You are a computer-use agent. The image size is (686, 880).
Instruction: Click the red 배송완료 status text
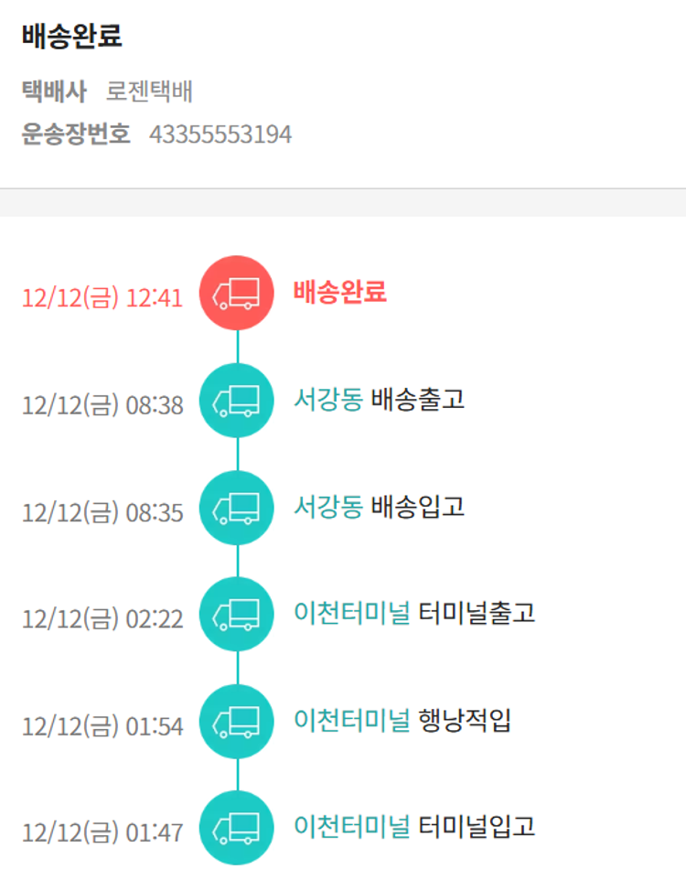point(340,292)
